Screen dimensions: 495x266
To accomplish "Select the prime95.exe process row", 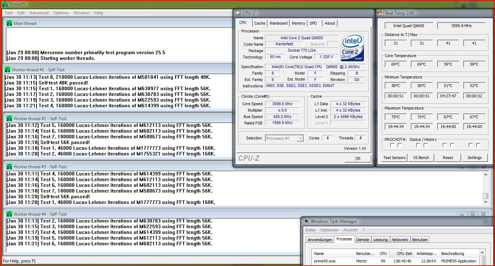I will pos(396,261).
